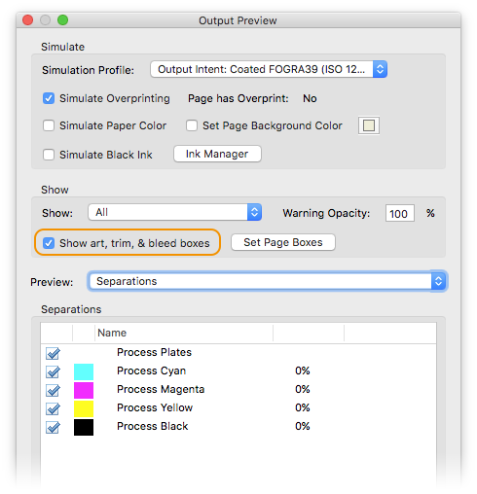477x494 pixels.
Task: Click the Name column header
Action: 184,333
